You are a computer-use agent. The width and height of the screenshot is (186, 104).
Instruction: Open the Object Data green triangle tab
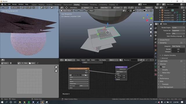coord(156,67)
